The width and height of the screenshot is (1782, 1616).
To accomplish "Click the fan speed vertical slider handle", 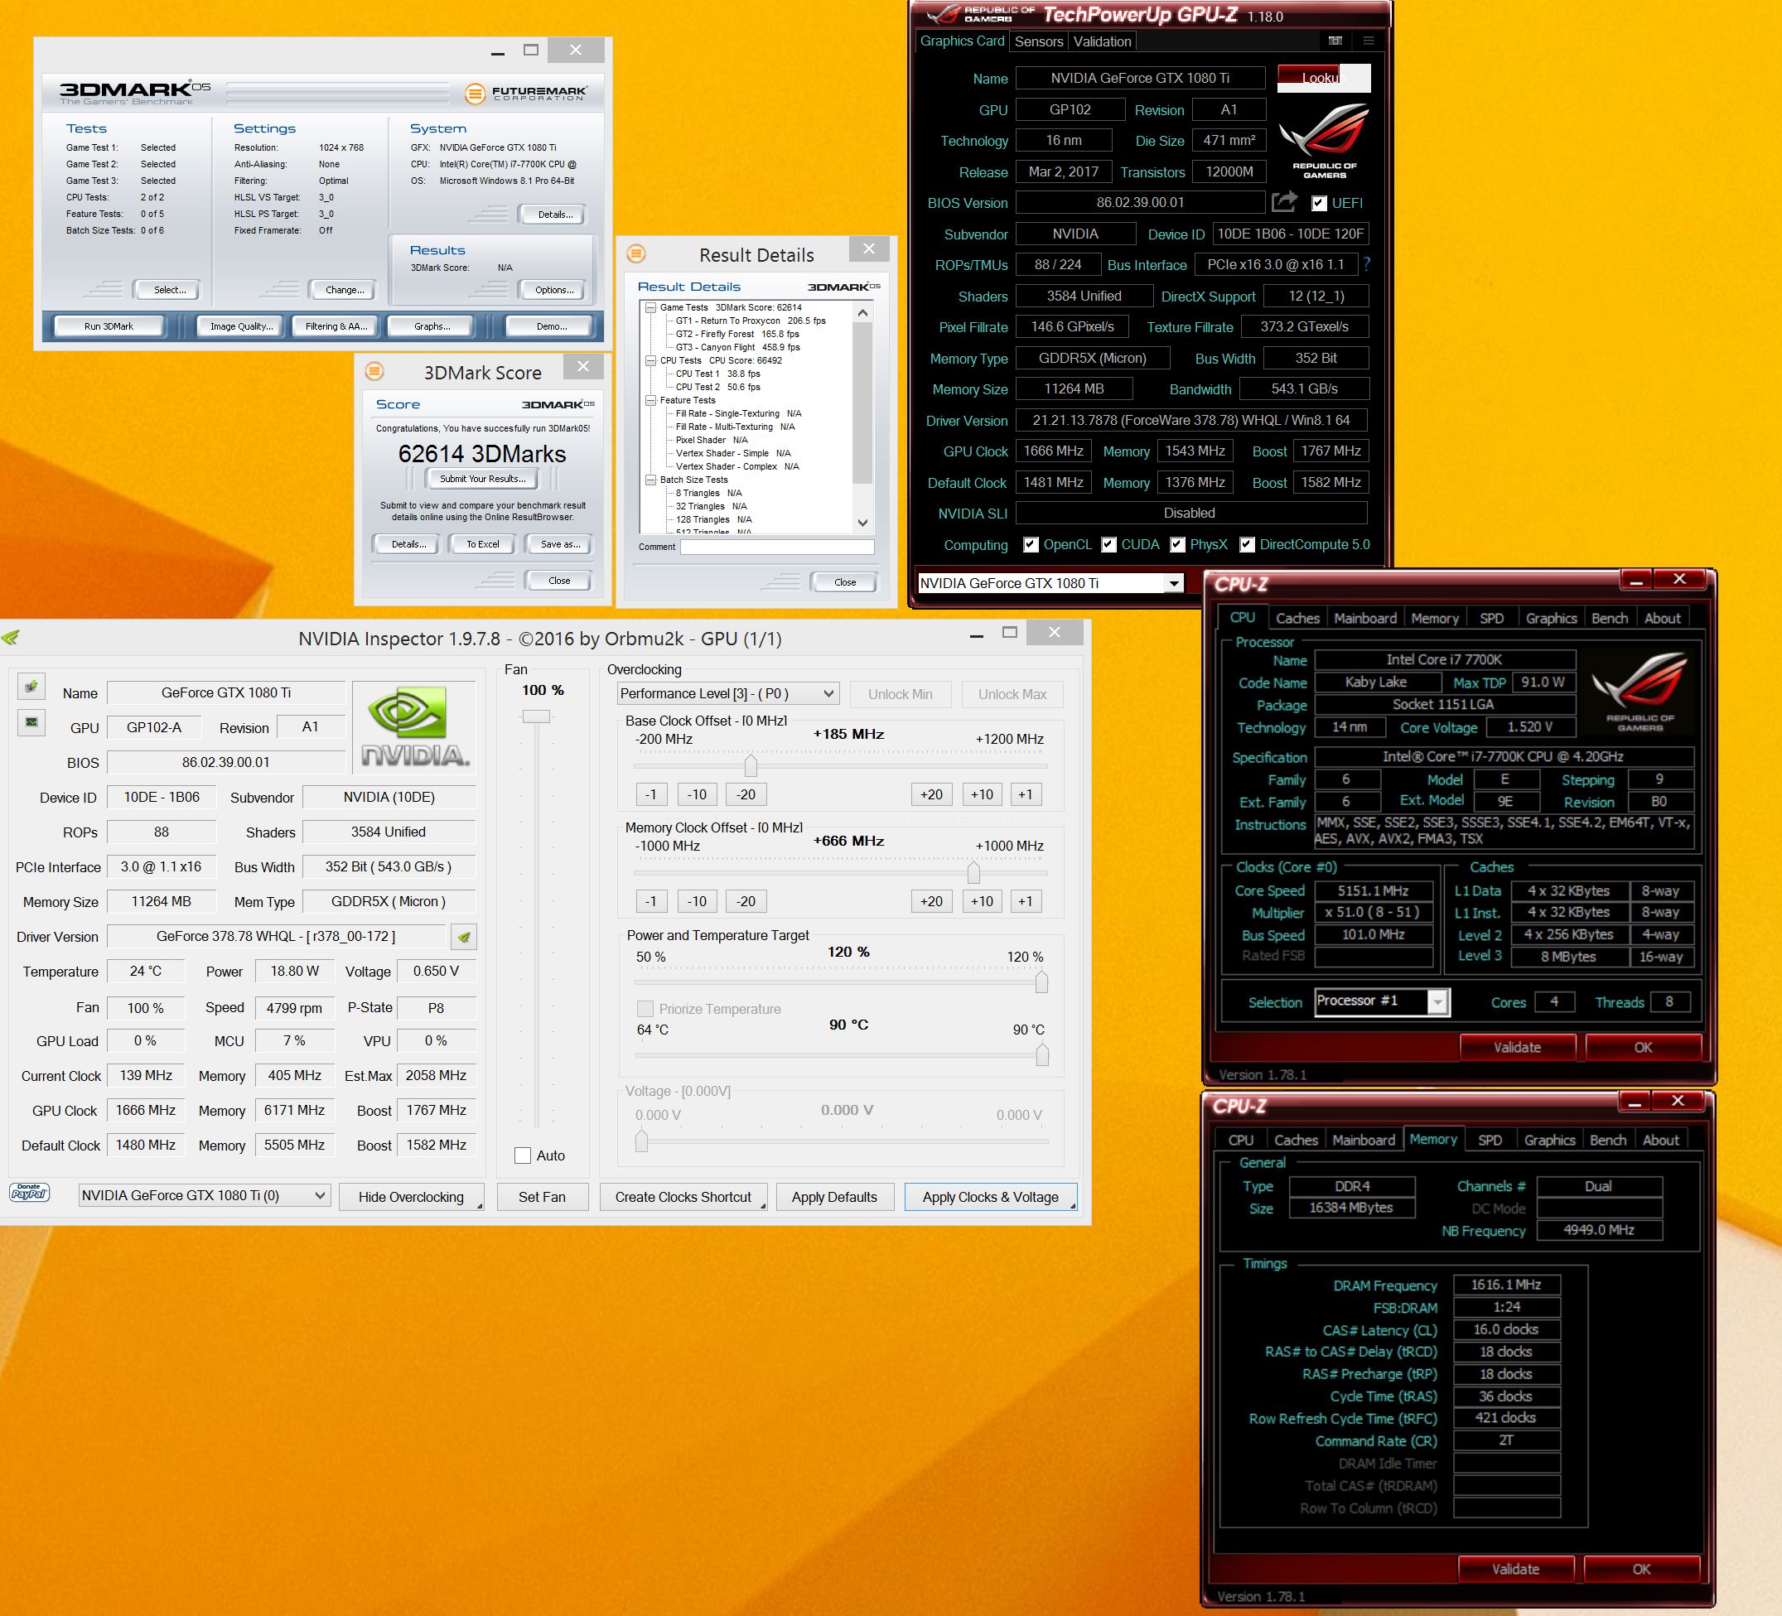I will point(536,716).
